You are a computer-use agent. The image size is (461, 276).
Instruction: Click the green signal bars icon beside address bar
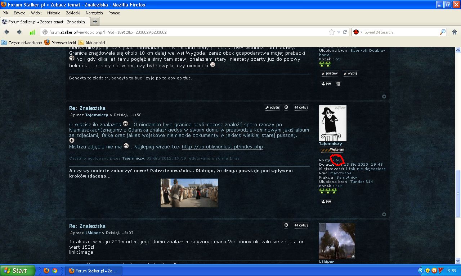[32, 32]
